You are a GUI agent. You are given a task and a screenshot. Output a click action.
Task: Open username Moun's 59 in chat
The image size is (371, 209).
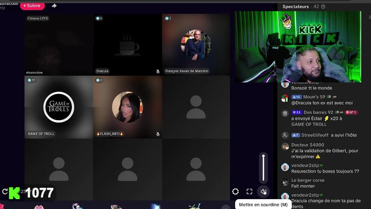(x=314, y=97)
